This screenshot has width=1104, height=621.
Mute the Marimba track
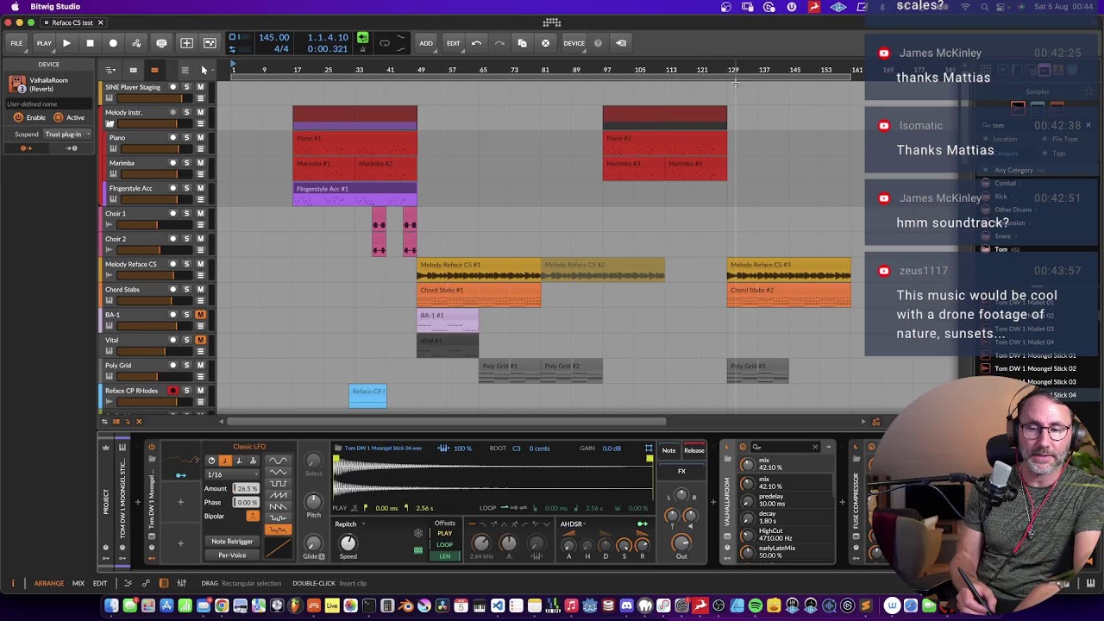coord(200,163)
